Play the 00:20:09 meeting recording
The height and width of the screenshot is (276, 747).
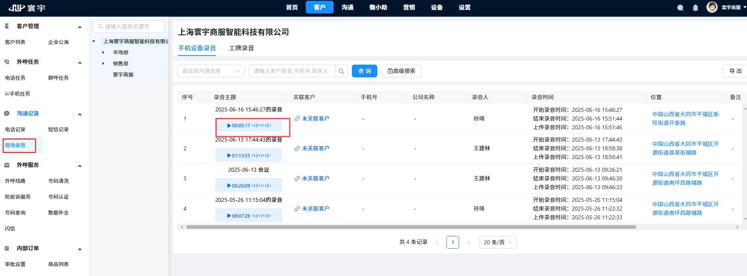coord(229,186)
